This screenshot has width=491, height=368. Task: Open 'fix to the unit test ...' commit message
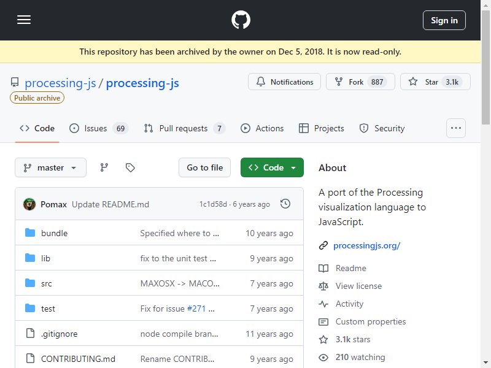tap(178, 258)
